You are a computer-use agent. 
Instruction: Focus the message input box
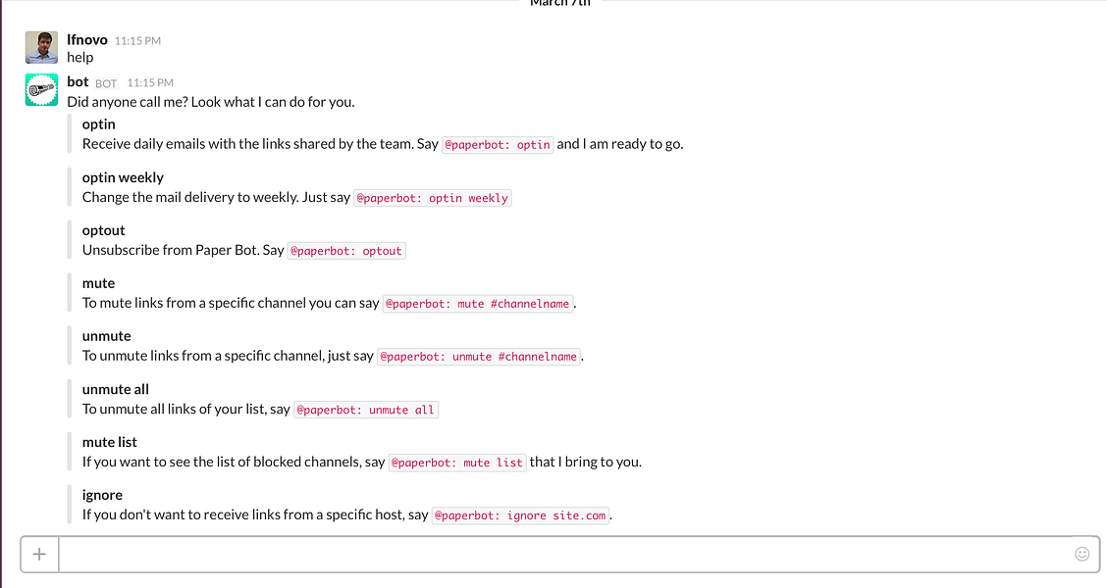pos(565,554)
